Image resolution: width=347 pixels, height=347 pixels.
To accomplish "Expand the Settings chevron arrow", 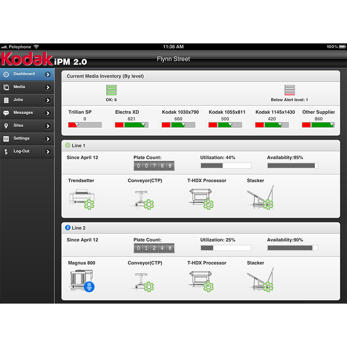I will coord(48,139).
